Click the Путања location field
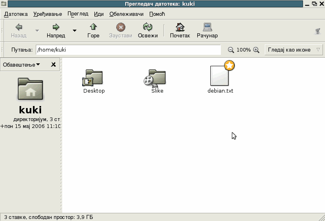Screen dimensions: 325x221 point(128,50)
